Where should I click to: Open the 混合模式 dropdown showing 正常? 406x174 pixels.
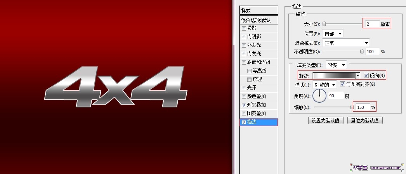coord(346,43)
